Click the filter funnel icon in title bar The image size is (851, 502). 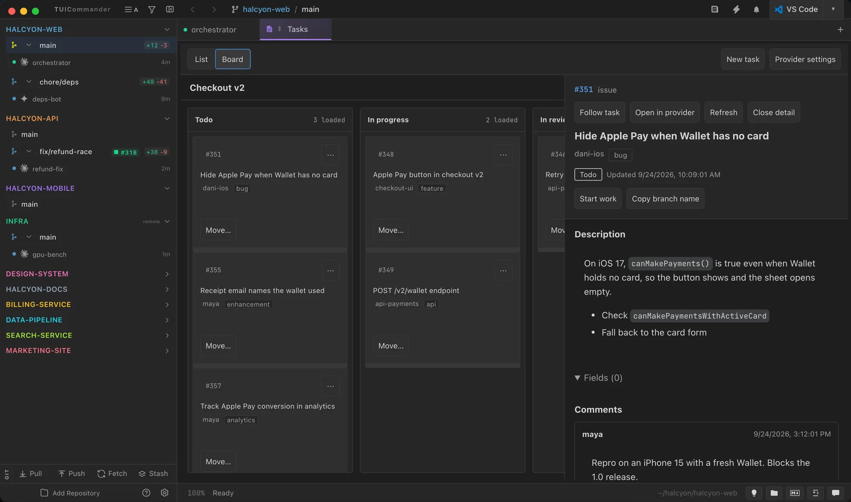151,9
